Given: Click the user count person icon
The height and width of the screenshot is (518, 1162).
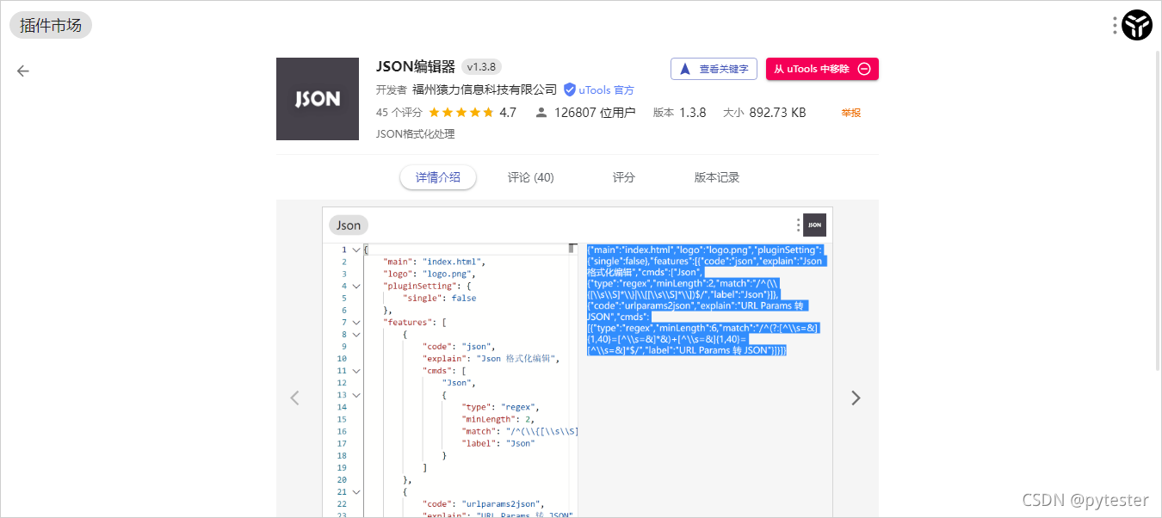Looking at the screenshot, I should tap(541, 113).
